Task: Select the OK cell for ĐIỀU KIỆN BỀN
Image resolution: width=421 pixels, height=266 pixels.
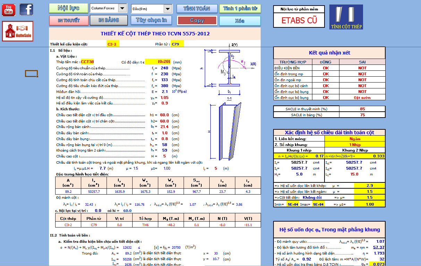Action: click(326, 68)
